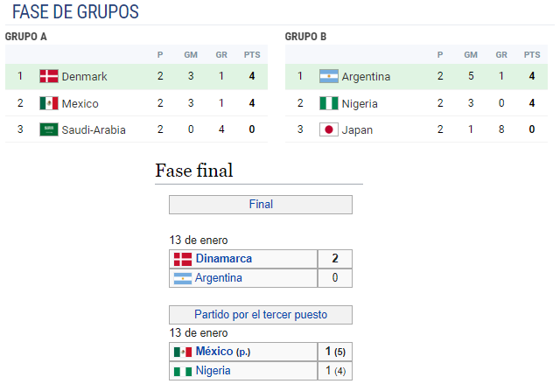Click the Japan flag icon
Screen dimensions: 560x391
coord(329,129)
